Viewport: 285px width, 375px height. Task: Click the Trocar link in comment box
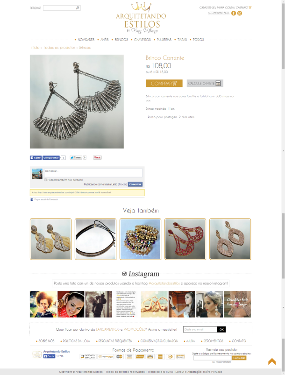click(x=122, y=184)
